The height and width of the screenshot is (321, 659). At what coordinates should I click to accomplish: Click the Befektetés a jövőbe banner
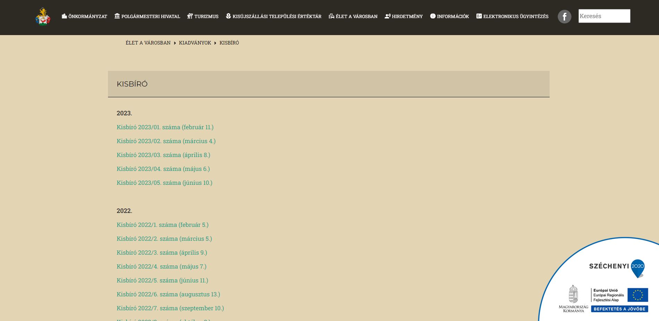[619, 309]
